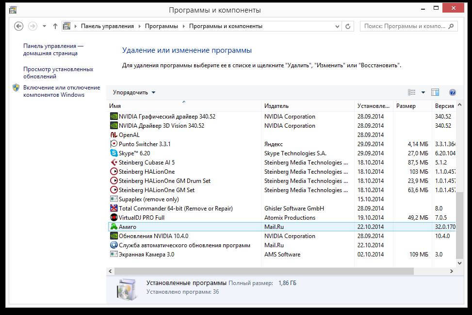Image resolution: width=472 pixels, height=315 pixels.
Task: Open Включение или отключение компонентов Windows
Action: pos(62,91)
